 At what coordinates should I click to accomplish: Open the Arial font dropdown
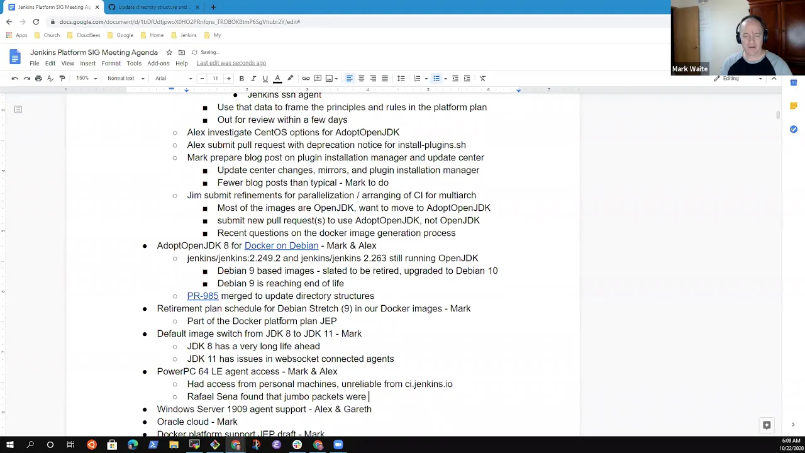point(174,79)
